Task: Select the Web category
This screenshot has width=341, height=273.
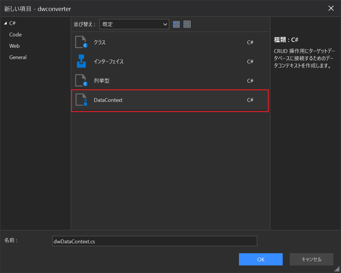Action: 14,46
